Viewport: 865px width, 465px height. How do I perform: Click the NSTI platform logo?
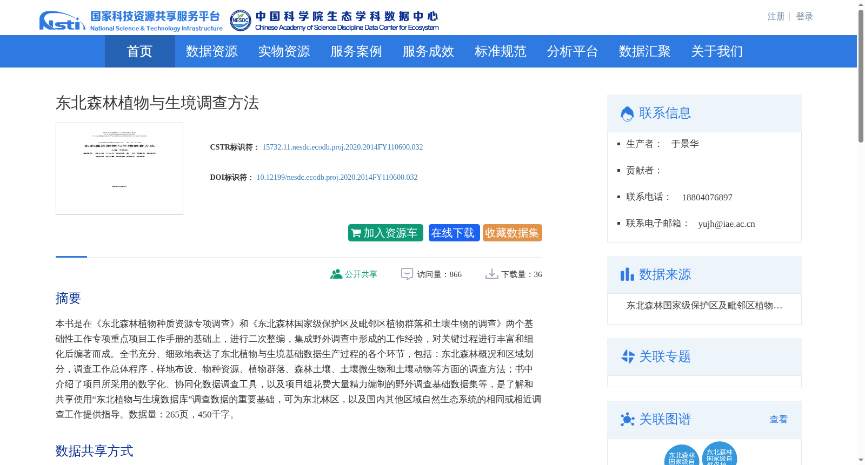(131, 21)
